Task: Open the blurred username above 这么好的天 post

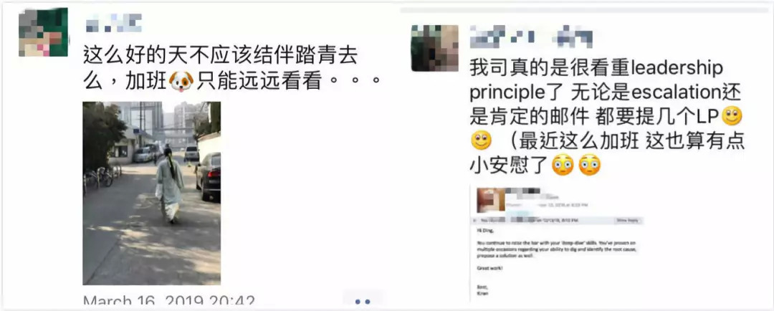Action: 113,23
